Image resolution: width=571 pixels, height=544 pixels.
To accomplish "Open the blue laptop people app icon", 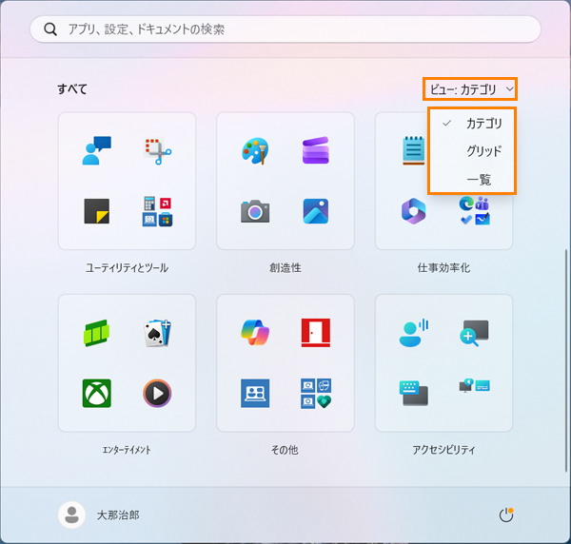I will click(x=255, y=393).
